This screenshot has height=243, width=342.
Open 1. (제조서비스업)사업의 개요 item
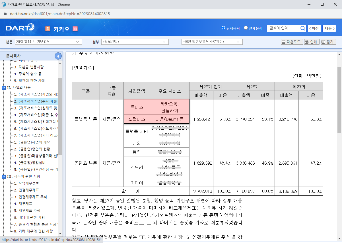(x=36, y=94)
